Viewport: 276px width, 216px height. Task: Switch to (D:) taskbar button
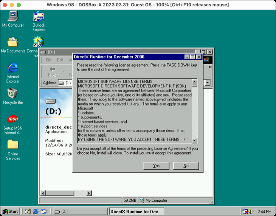80,211
